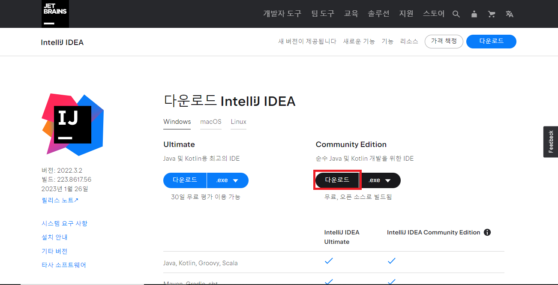This screenshot has width=558, height=285.
Task: Click Java 및 Kotlin용 최고의 IDE text
Action: click(201, 159)
